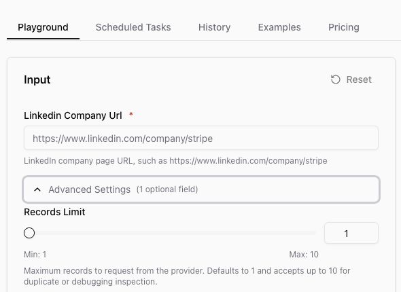
Task: Toggle the Advanced Settings section header
Action: 201,189
